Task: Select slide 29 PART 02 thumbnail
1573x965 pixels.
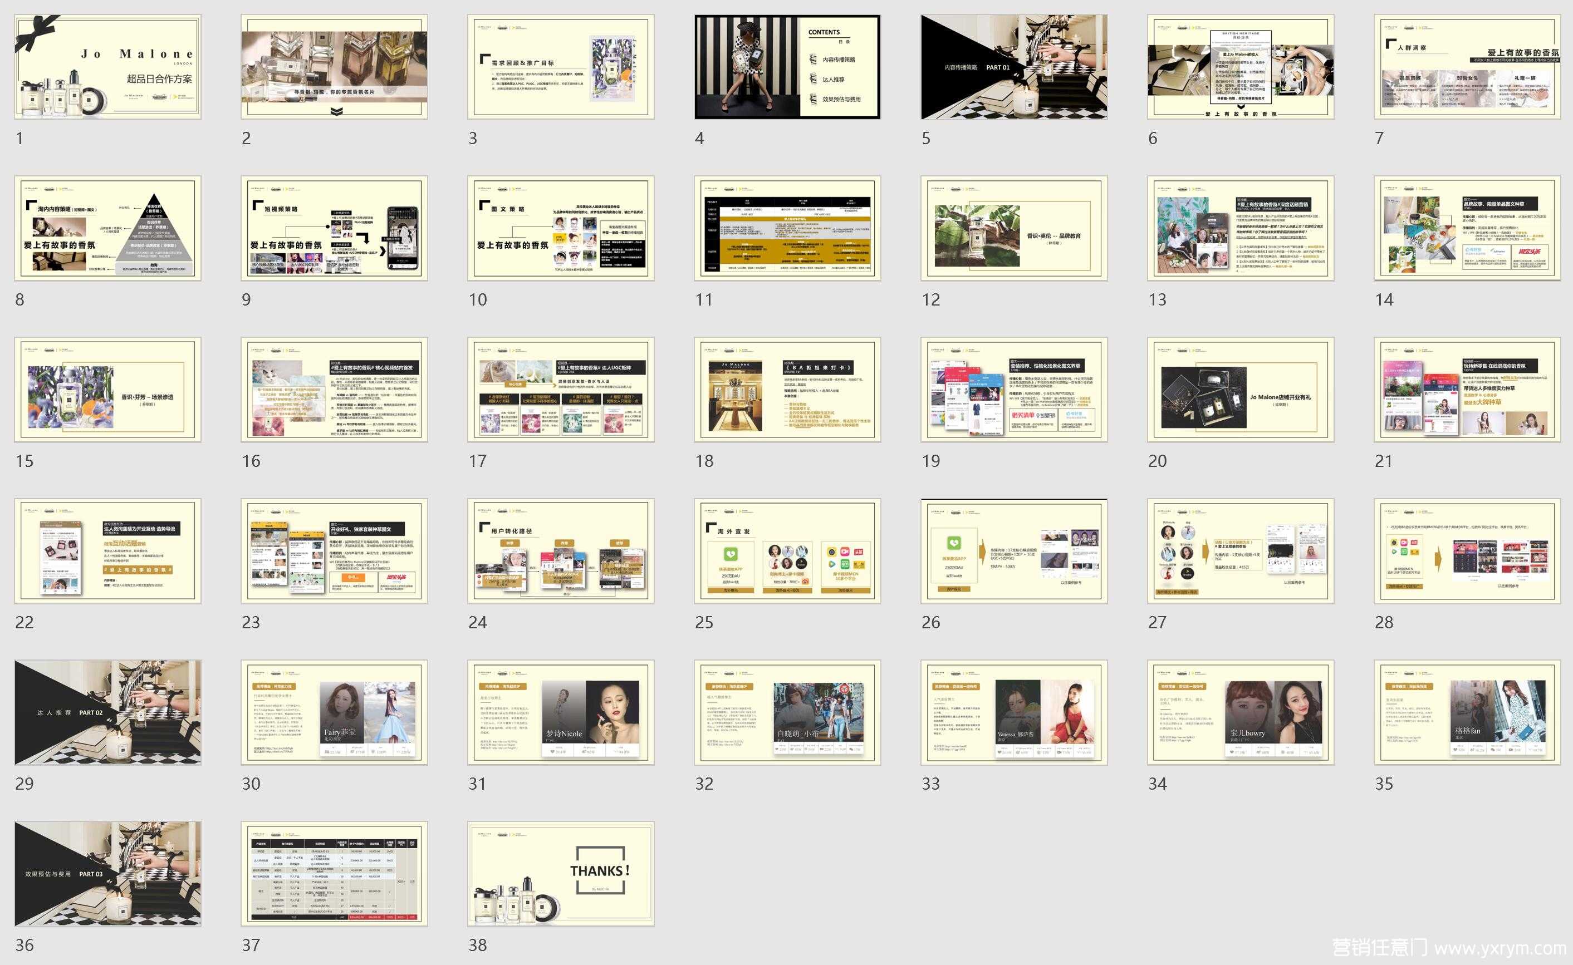Action: coord(108,713)
